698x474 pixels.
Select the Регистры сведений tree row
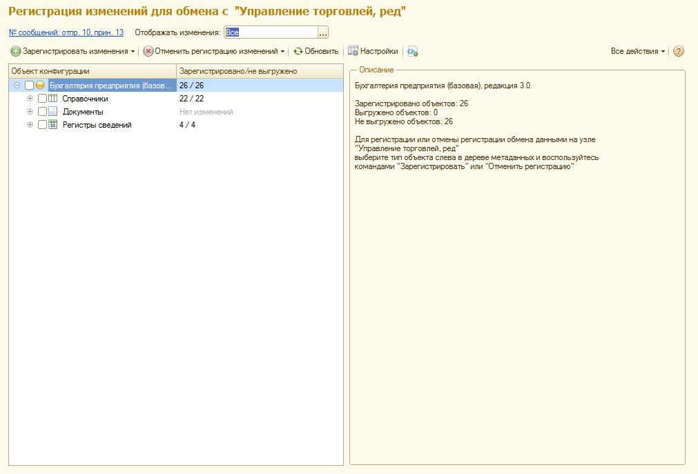coord(176,125)
